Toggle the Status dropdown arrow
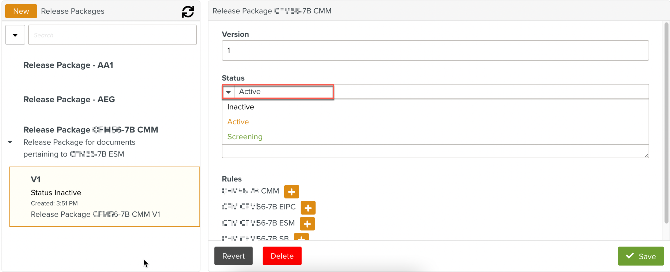 [x=228, y=92]
